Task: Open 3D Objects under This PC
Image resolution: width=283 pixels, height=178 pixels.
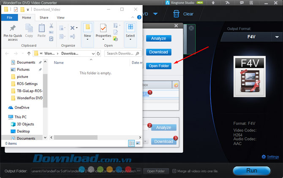Action: pyautogui.click(x=25, y=124)
